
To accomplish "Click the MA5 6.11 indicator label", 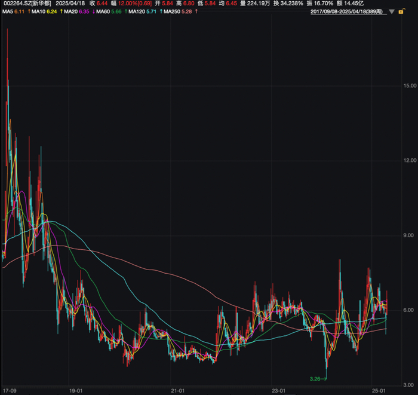I will pos(13,11).
